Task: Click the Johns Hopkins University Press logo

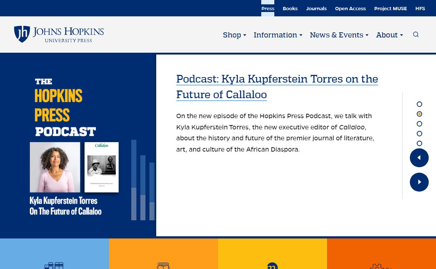Action: pyautogui.click(x=59, y=34)
